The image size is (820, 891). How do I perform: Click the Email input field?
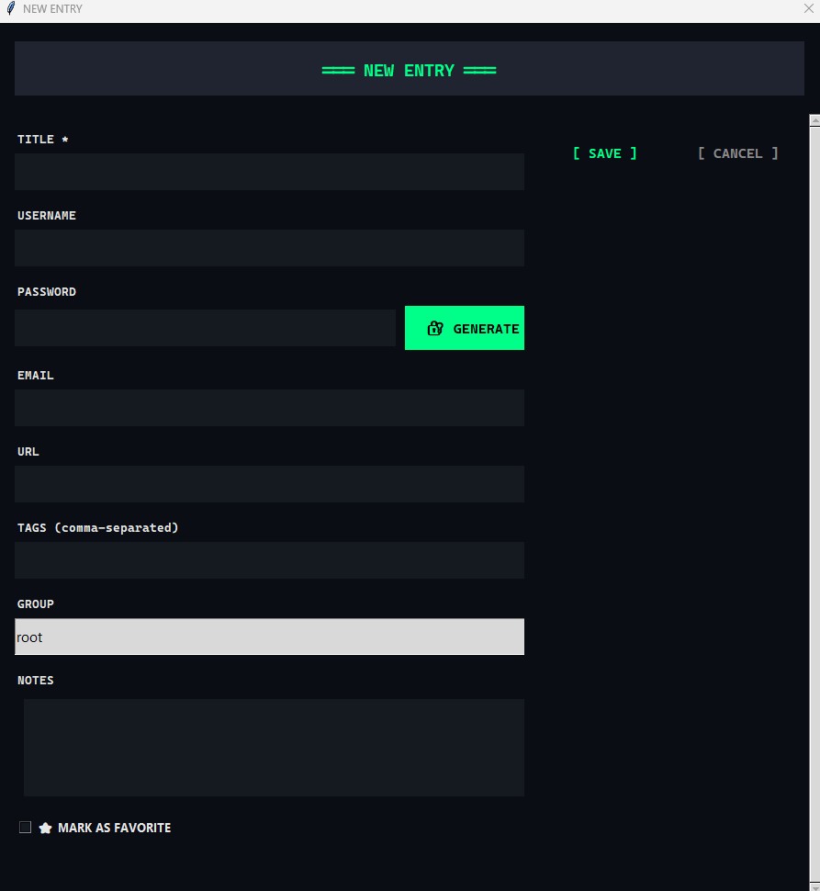click(x=269, y=407)
